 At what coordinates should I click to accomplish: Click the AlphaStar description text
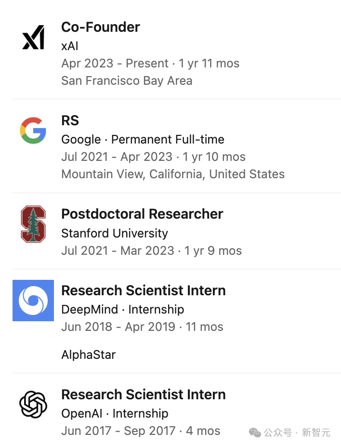[89, 355]
